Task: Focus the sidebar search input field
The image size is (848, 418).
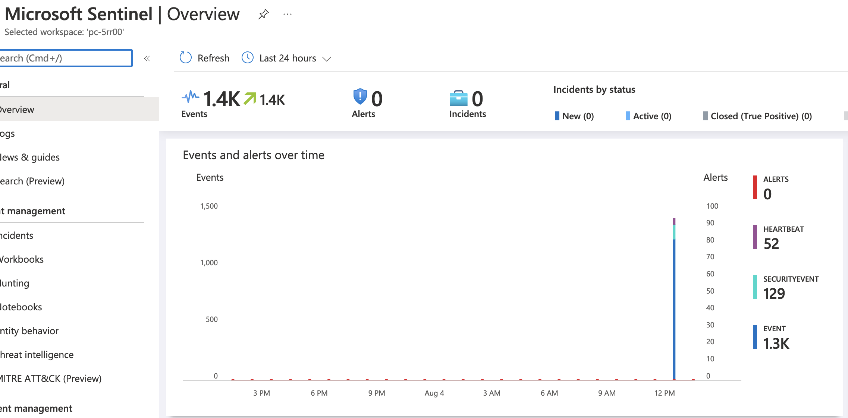Action: 65,58
